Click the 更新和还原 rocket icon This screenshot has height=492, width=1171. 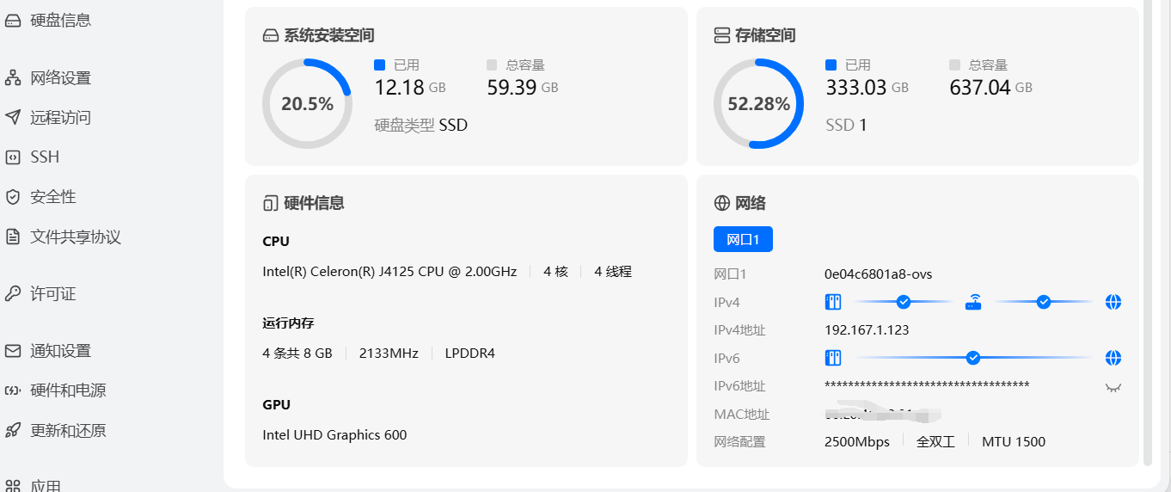[13, 430]
